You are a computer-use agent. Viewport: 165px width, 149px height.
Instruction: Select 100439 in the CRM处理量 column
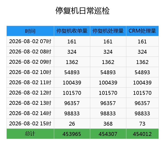click(142, 82)
